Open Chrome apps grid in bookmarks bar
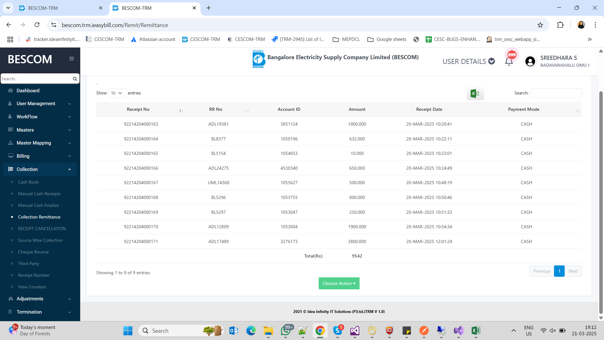This screenshot has width=604, height=340. pos(10,39)
